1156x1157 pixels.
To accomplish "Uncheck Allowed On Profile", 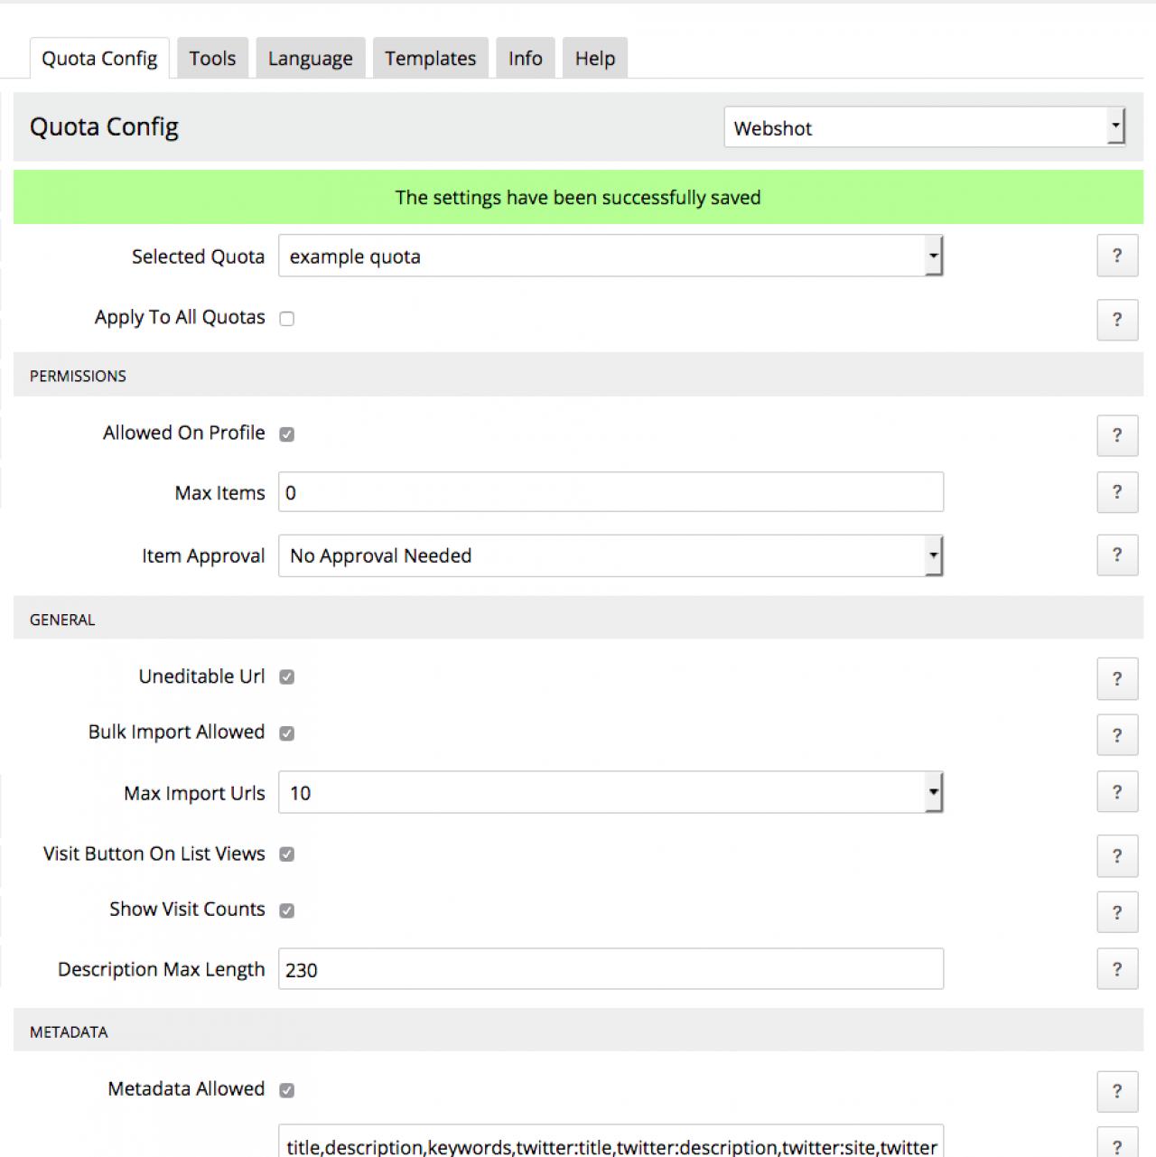I will tap(287, 434).
